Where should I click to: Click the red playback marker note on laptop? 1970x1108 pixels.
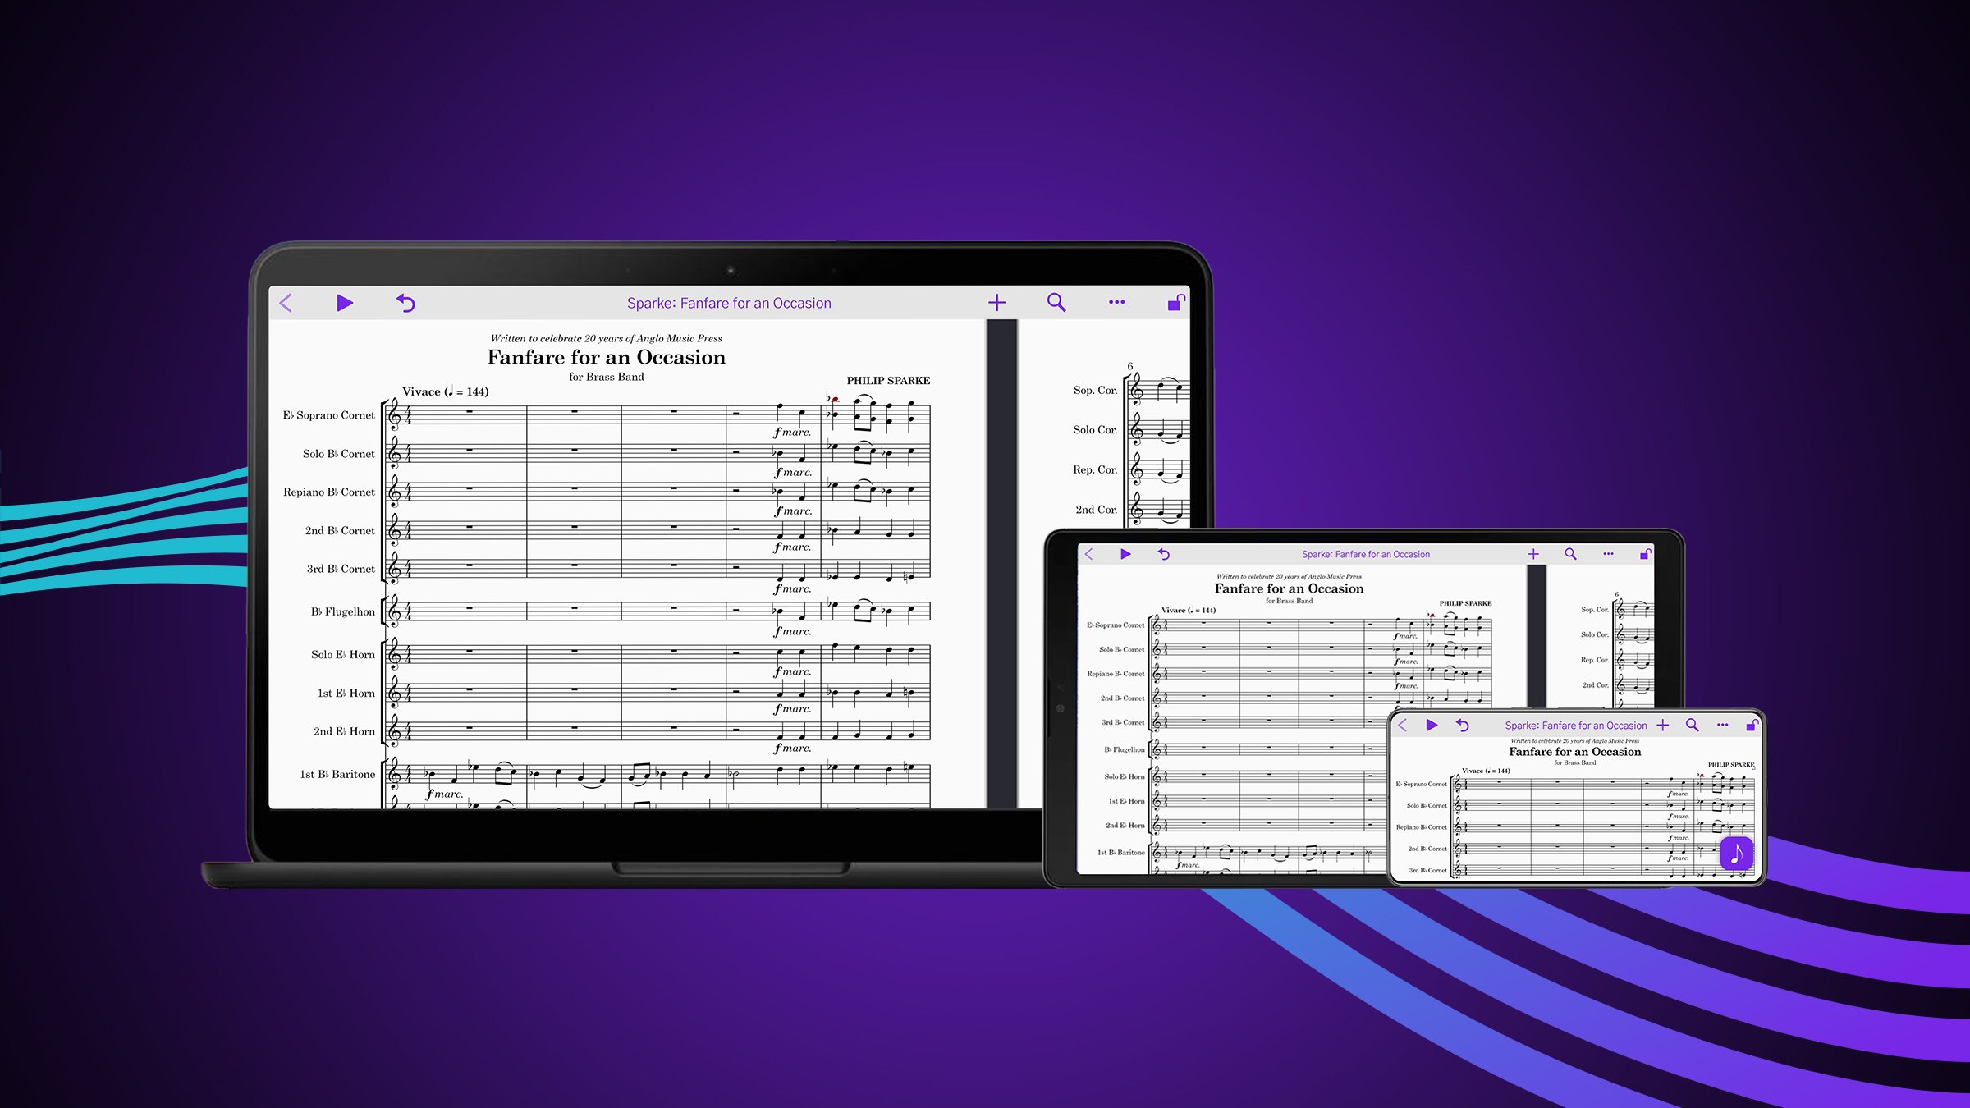tap(835, 400)
